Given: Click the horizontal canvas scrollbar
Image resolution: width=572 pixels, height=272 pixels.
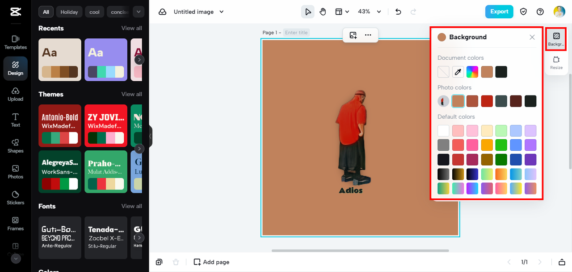Looking at the screenshot, I should (x=360, y=251).
